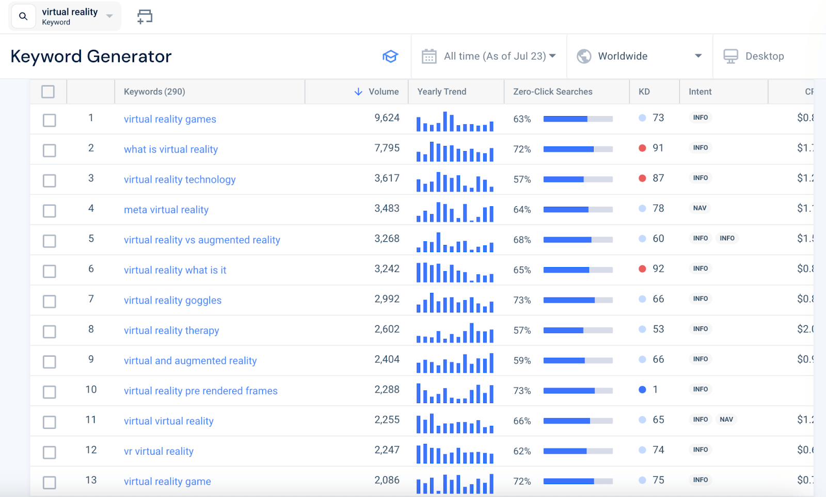The height and width of the screenshot is (497, 826).
Task: Open the graduation cap learning icon
Action: [390, 56]
